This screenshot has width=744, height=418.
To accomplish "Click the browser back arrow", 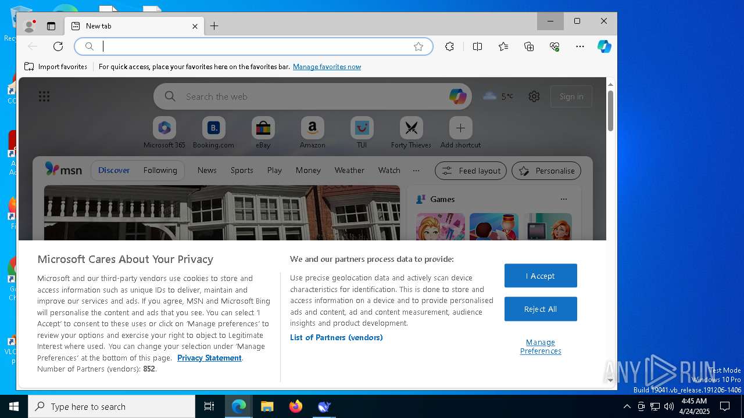I will [x=33, y=46].
